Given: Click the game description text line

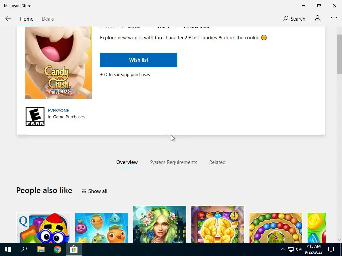Looking at the screenshot, I should pyautogui.click(x=183, y=37).
